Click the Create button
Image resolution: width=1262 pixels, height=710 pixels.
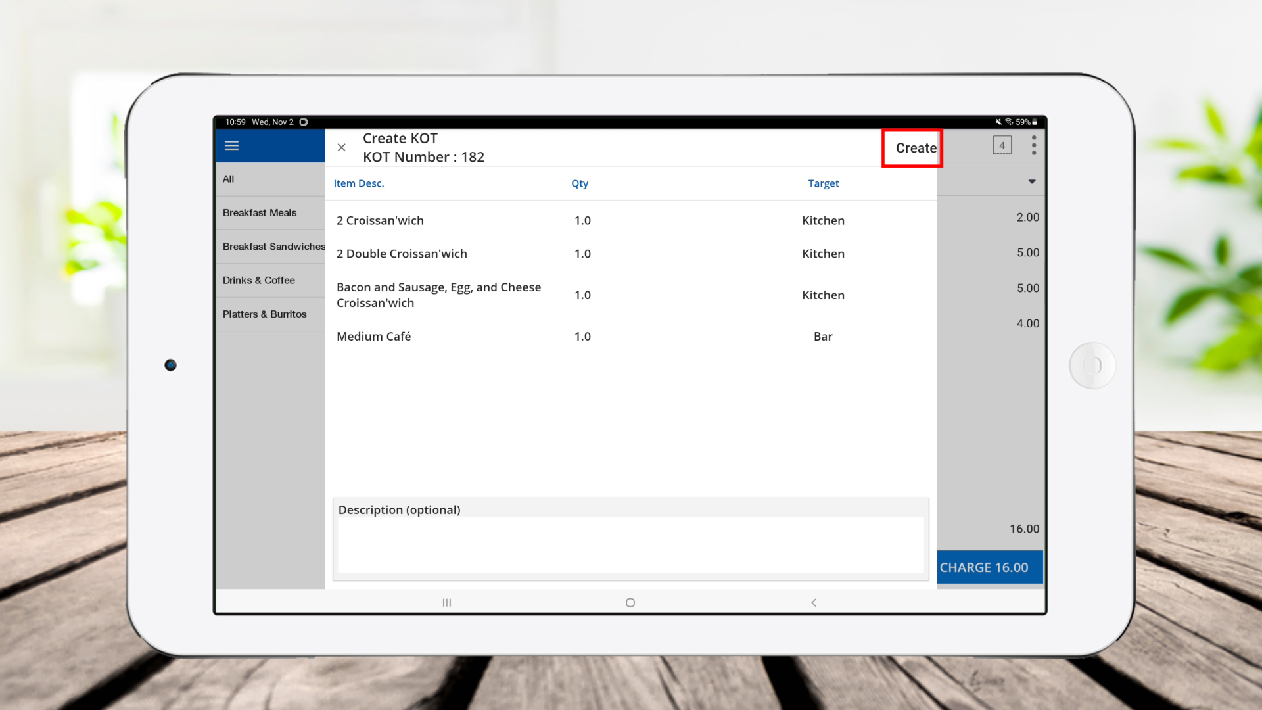(915, 148)
